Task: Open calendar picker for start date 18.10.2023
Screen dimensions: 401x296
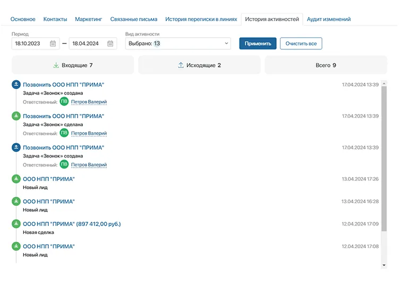Action: click(53, 43)
